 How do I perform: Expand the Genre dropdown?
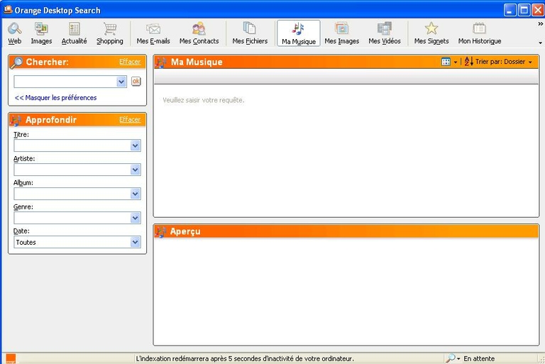(136, 218)
